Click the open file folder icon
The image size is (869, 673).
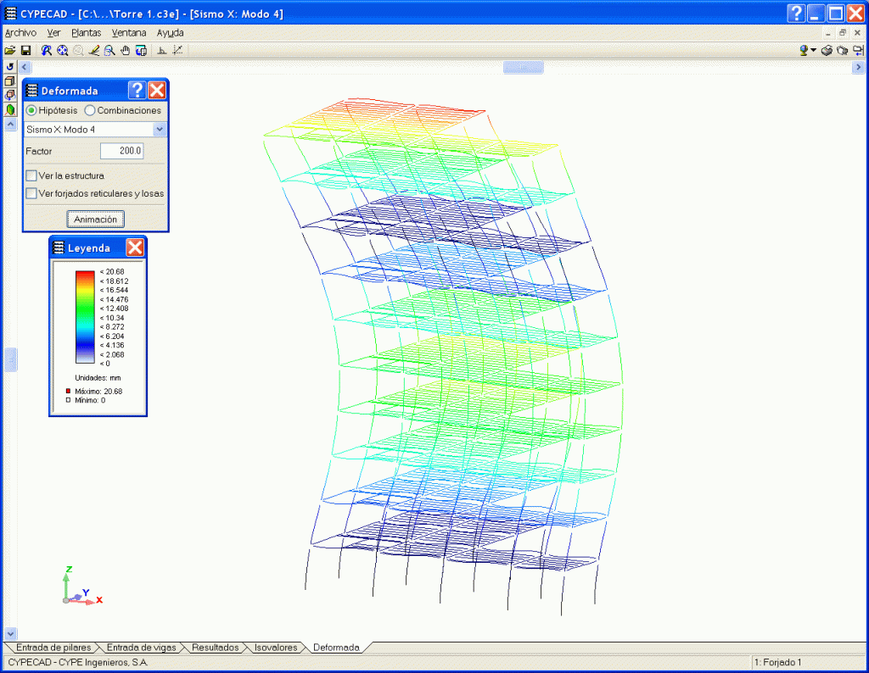10,51
